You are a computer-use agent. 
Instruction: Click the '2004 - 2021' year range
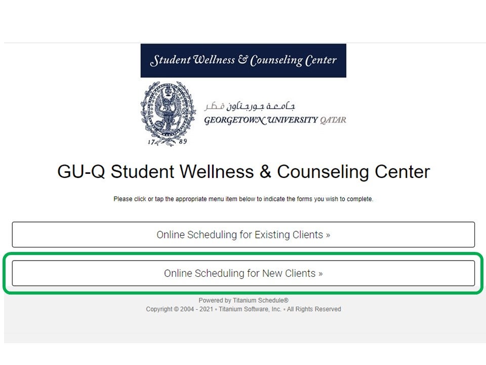coord(196,309)
